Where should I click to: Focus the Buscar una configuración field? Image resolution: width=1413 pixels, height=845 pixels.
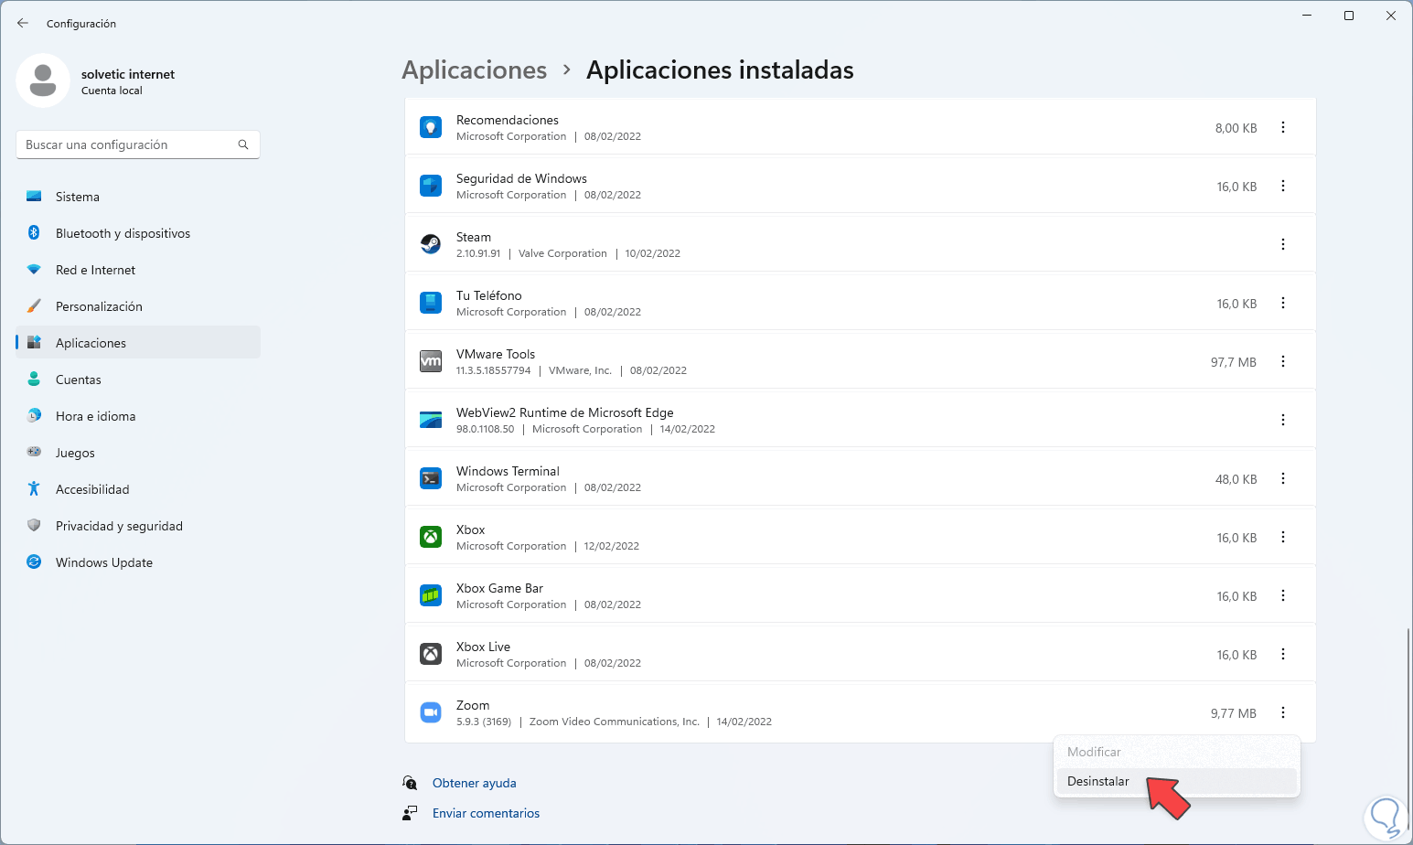[x=128, y=144]
